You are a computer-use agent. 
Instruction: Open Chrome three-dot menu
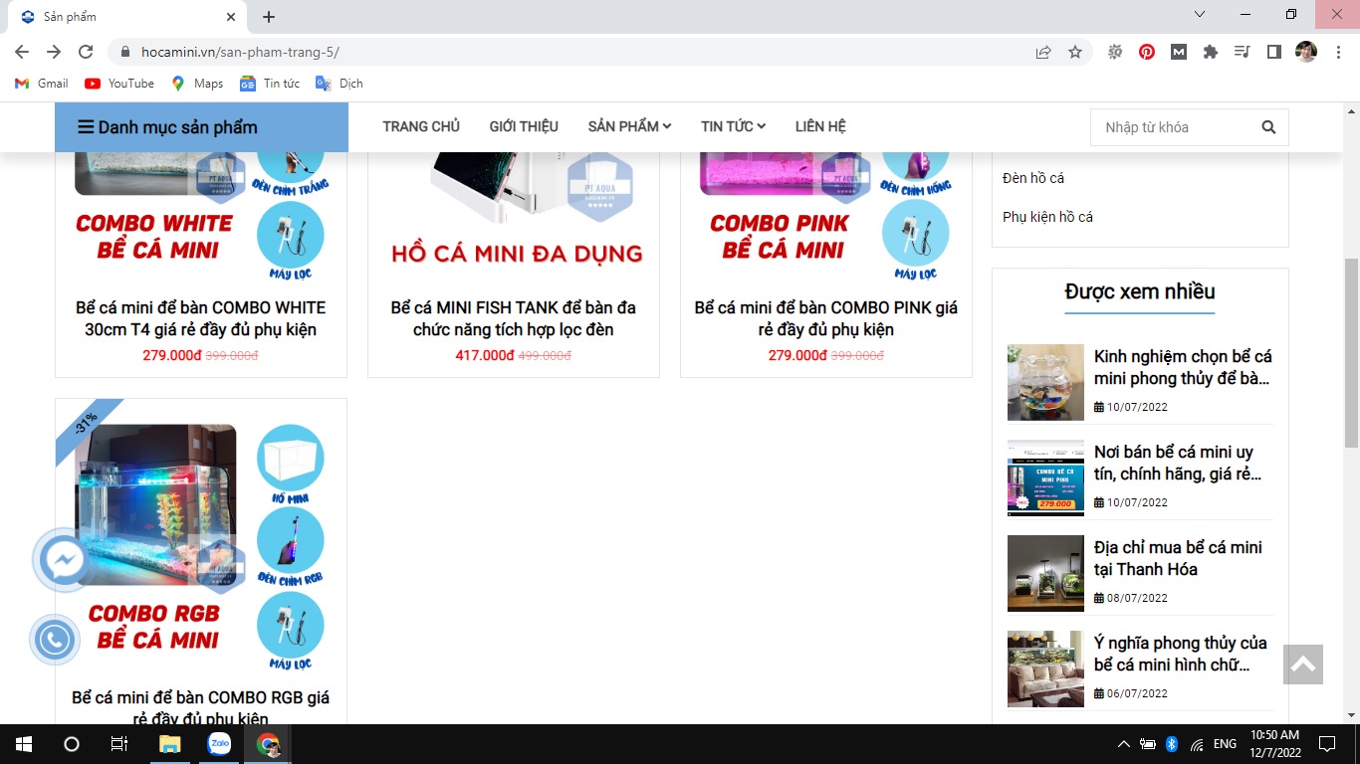coord(1337,52)
